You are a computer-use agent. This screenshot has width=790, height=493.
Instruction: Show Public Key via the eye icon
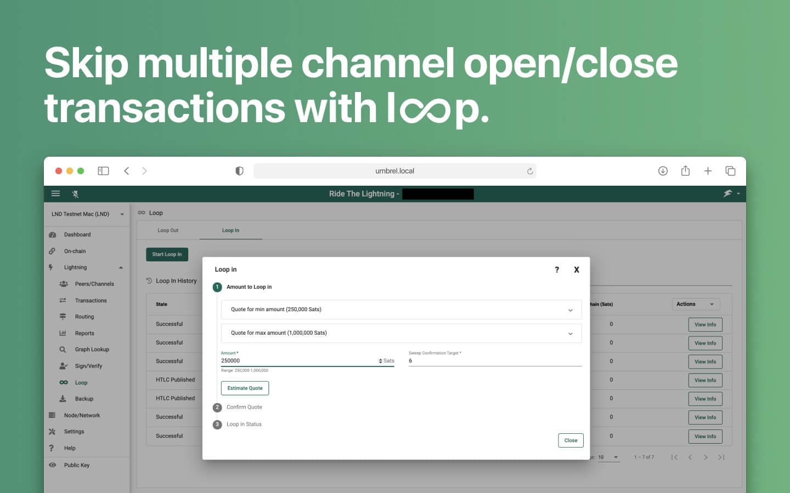[52, 465]
